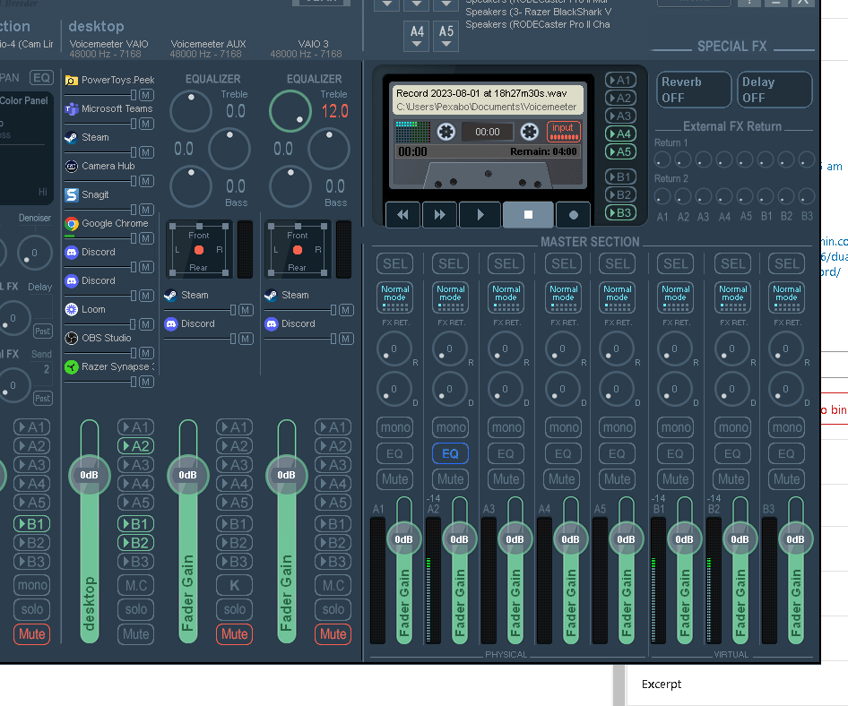Screen dimensions: 848x706
Task: Mute Microsoft Teams with its M button
Action: pos(145,124)
